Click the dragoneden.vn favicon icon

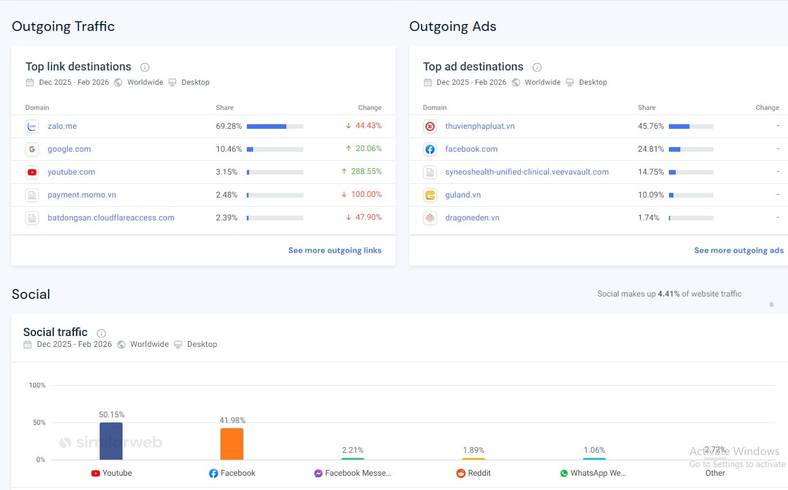tap(430, 218)
